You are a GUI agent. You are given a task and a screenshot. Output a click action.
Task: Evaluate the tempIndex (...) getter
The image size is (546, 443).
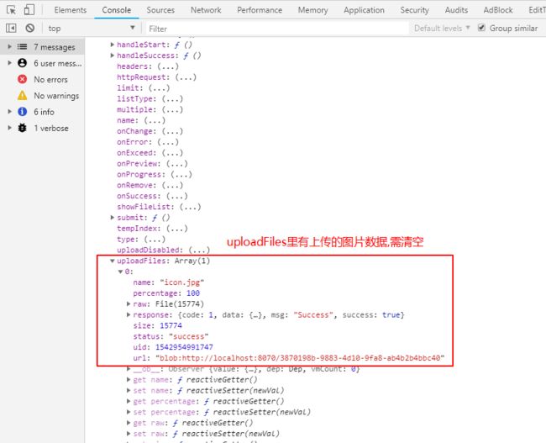point(177,229)
